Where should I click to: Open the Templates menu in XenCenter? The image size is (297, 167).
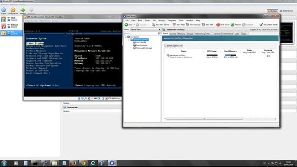[172, 20]
